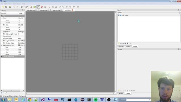The height and width of the screenshot is (102, 181).
Task: Select the Insert Rectangle tool
Action: click(60, 7)
